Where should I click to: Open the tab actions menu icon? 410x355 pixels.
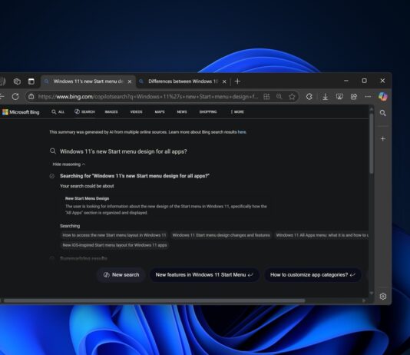pyautogui.click(x=31, y=81)
